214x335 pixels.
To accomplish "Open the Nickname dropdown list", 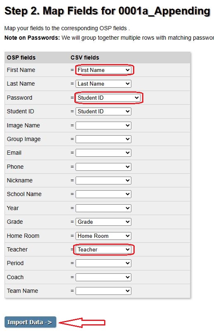I will click(x=103, y=181).
